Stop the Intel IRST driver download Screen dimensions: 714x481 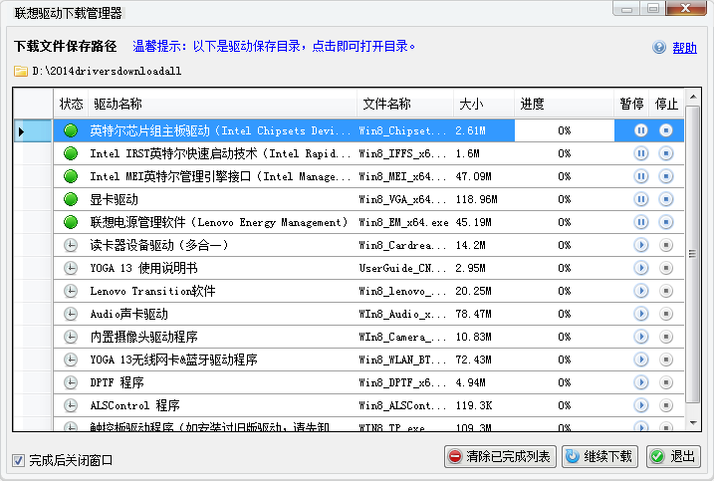(x=666, y=153)
